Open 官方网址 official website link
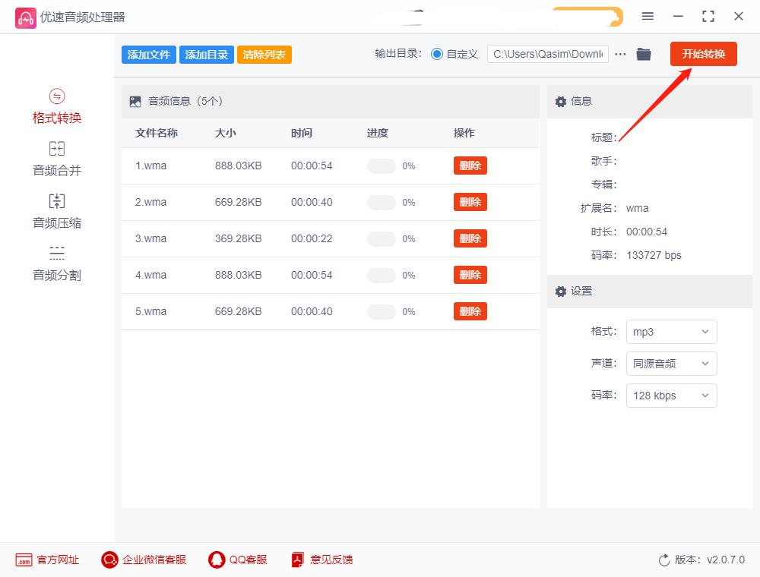This screenshot has width=760, height=577. tap(47, 560)
